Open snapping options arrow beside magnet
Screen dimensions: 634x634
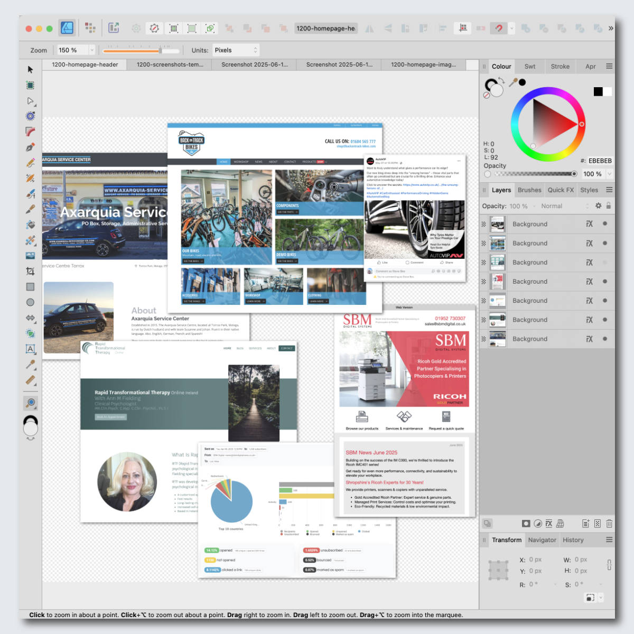pos(511,28)
